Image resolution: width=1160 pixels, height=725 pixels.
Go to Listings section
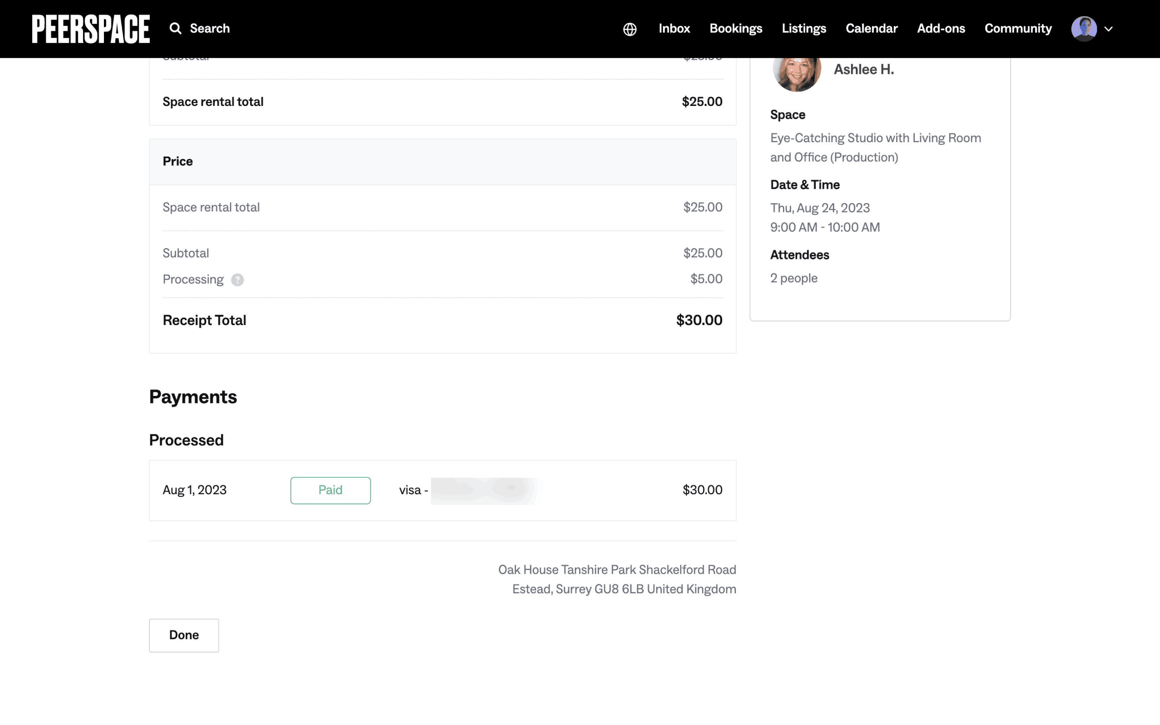click(804, 28)
